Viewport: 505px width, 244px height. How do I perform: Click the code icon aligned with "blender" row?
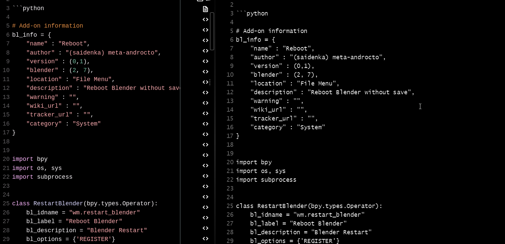tap(206, 72)
